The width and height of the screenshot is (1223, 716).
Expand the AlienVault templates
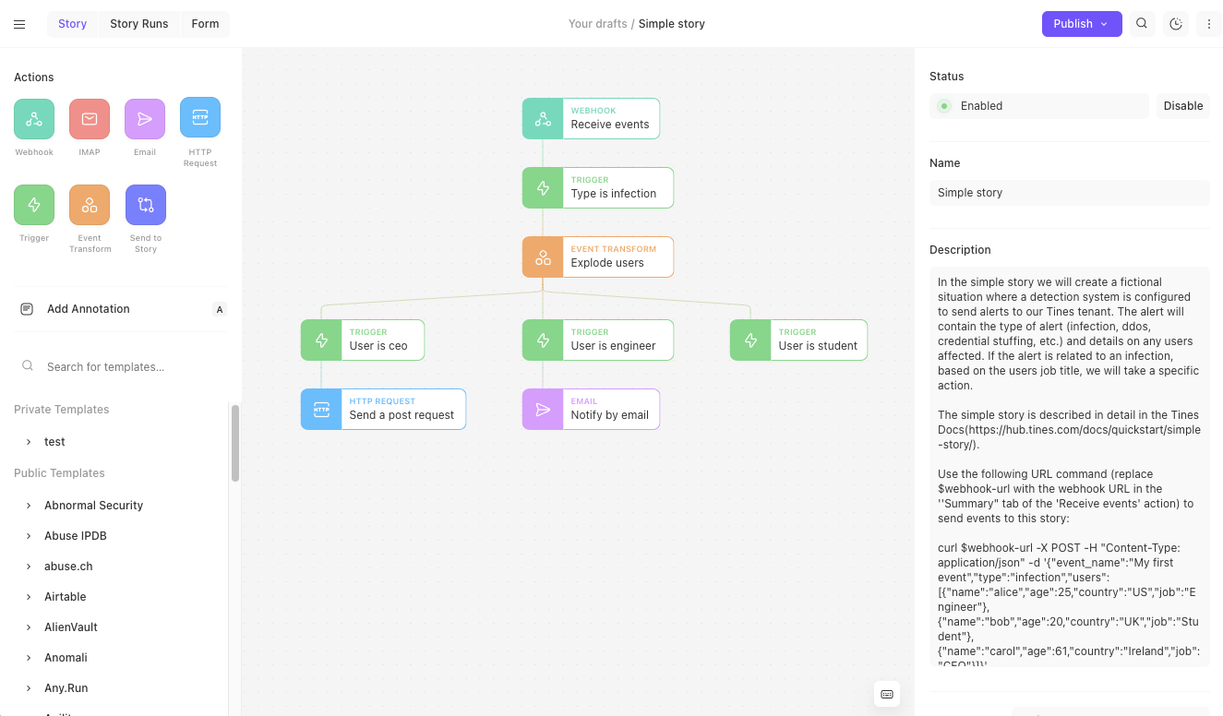pos(29,627)
